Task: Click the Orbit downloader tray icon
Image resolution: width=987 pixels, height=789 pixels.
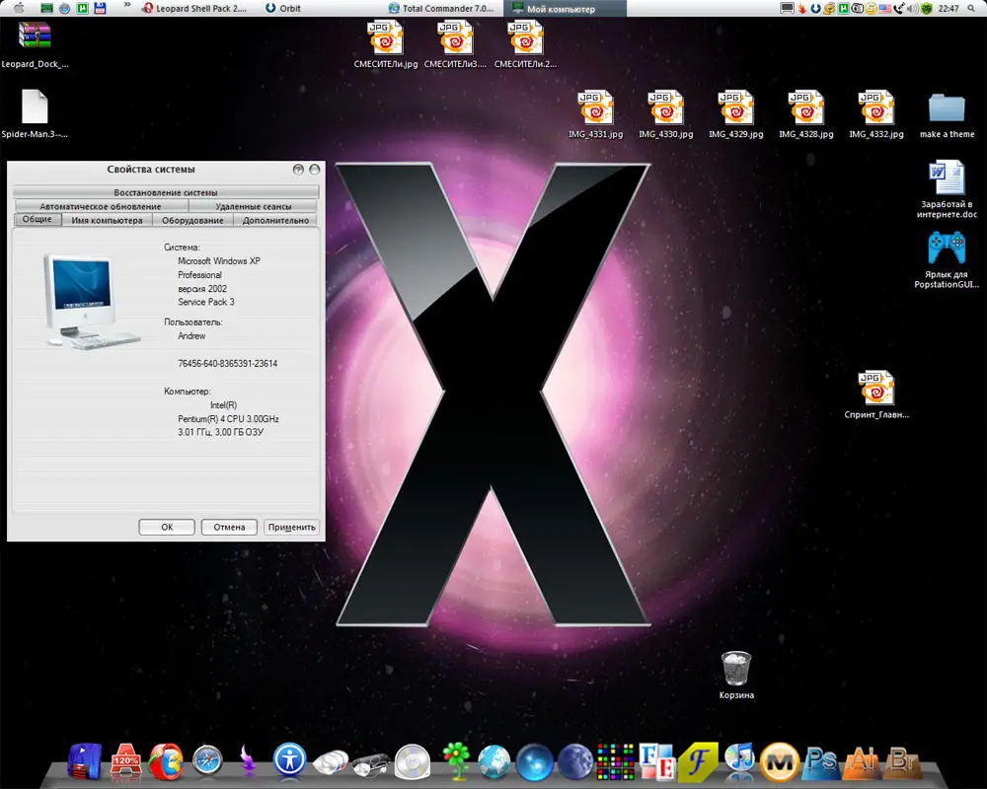Action: pos(816,8)
